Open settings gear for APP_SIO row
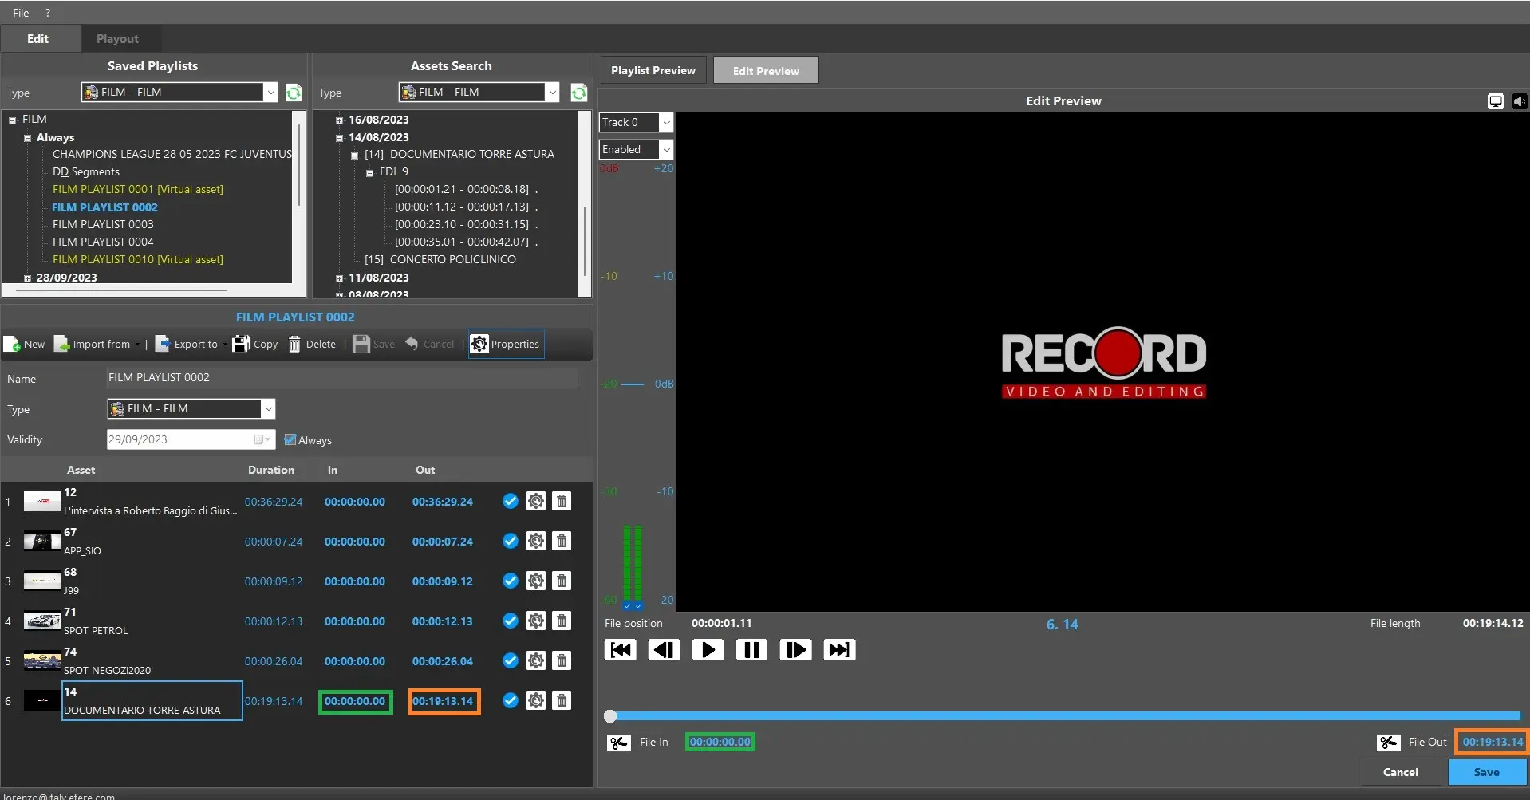This screenshot has width=1530, height=800. (536, 542)
